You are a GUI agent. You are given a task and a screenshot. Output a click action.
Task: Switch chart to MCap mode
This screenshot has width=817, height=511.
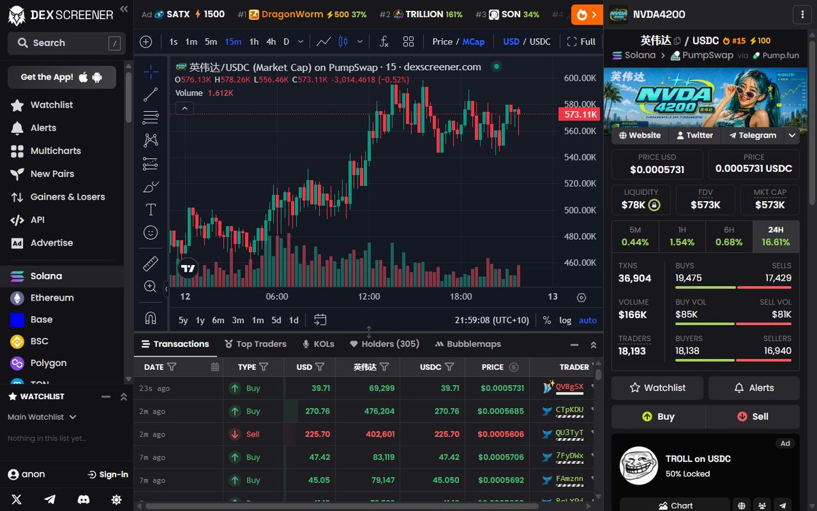474,42
